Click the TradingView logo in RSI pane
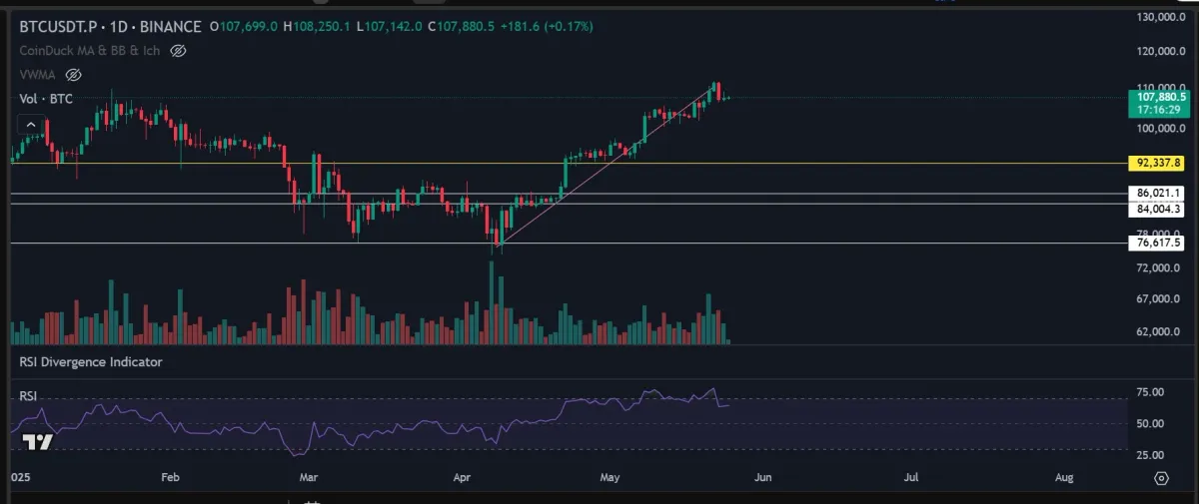Image resolution: width=1199 pixels, height=504 pixels. click(37, 441)
